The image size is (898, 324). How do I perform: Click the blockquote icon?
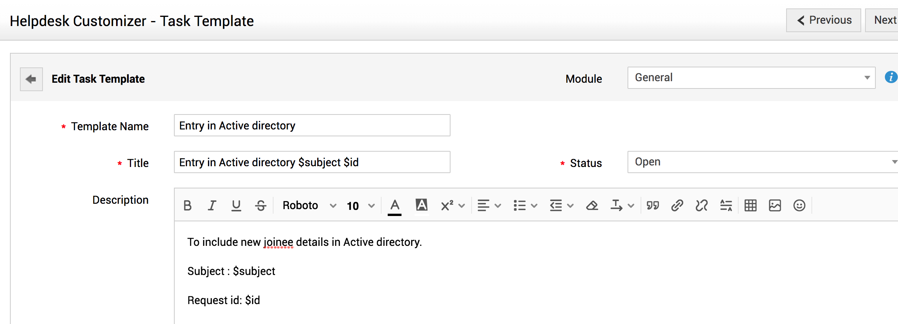(652, 206)
